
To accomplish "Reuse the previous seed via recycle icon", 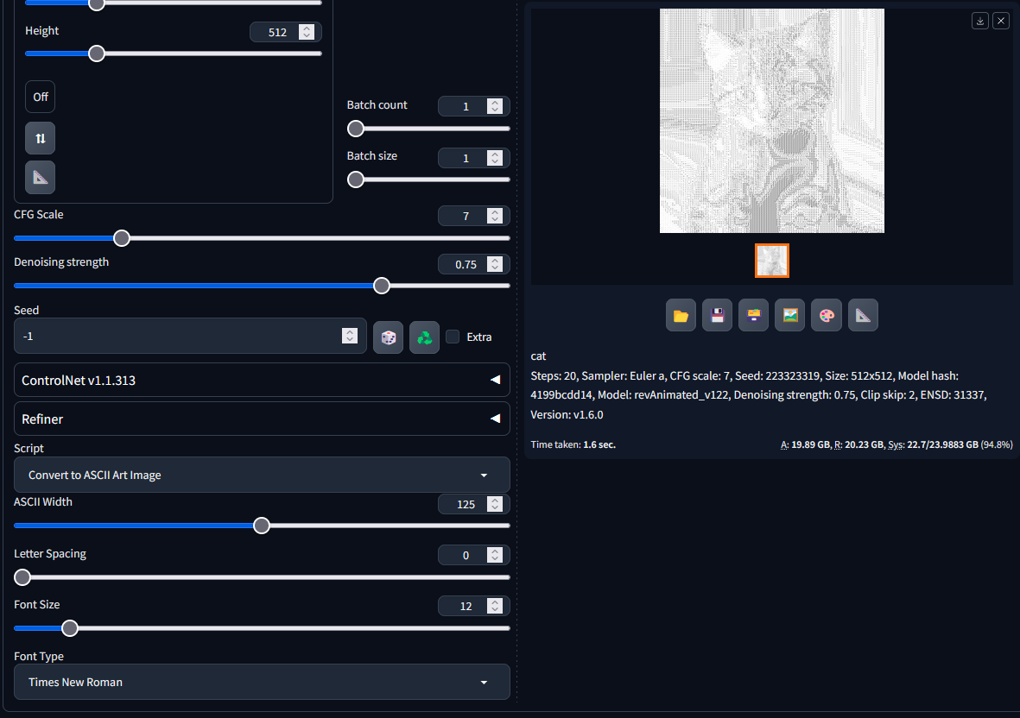I will pyautogui.click(x=424, y=337).
